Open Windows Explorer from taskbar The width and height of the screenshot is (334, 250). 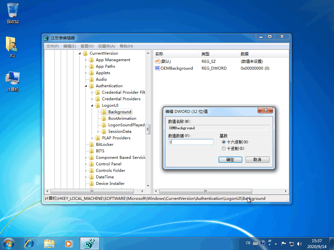point(49,243)
